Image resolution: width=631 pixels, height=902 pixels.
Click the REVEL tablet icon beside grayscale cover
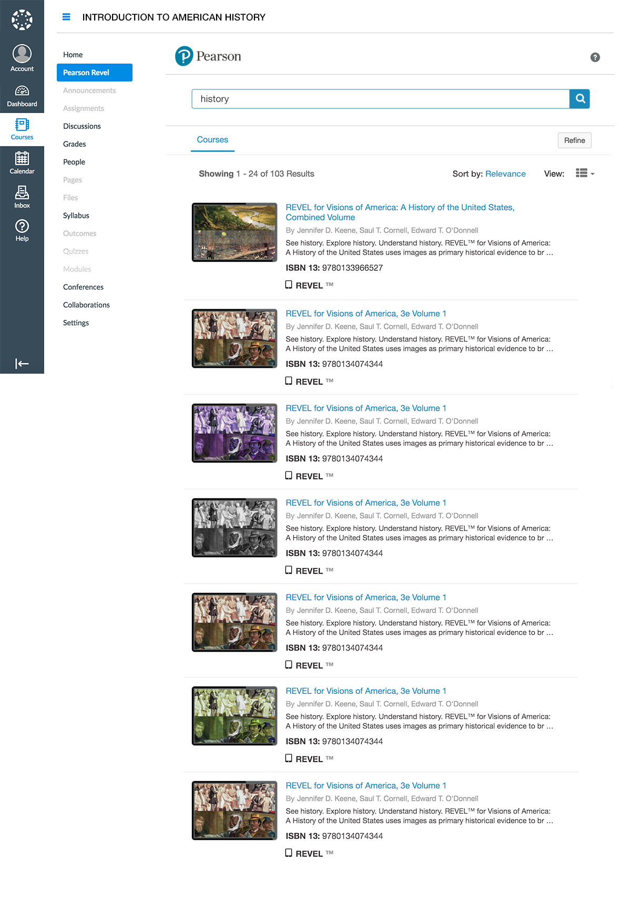(289, 570)
